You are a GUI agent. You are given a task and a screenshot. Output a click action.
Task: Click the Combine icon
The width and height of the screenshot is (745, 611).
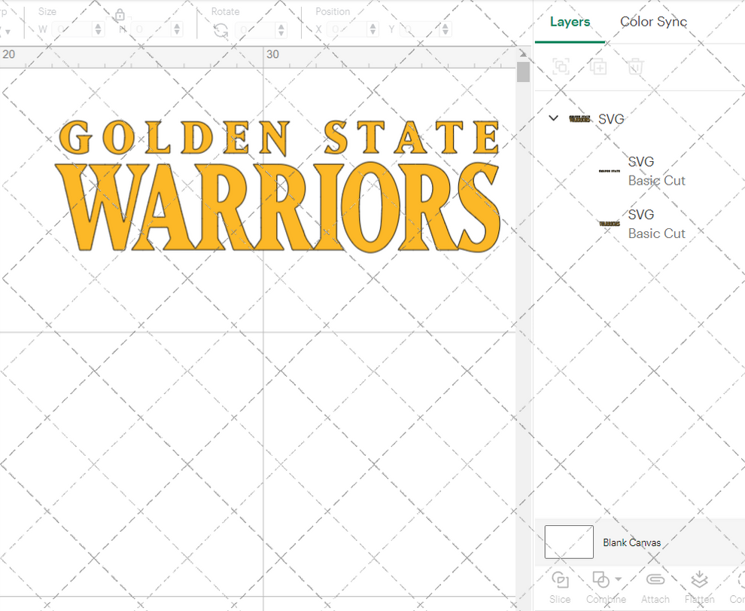(x=601, y=580)
